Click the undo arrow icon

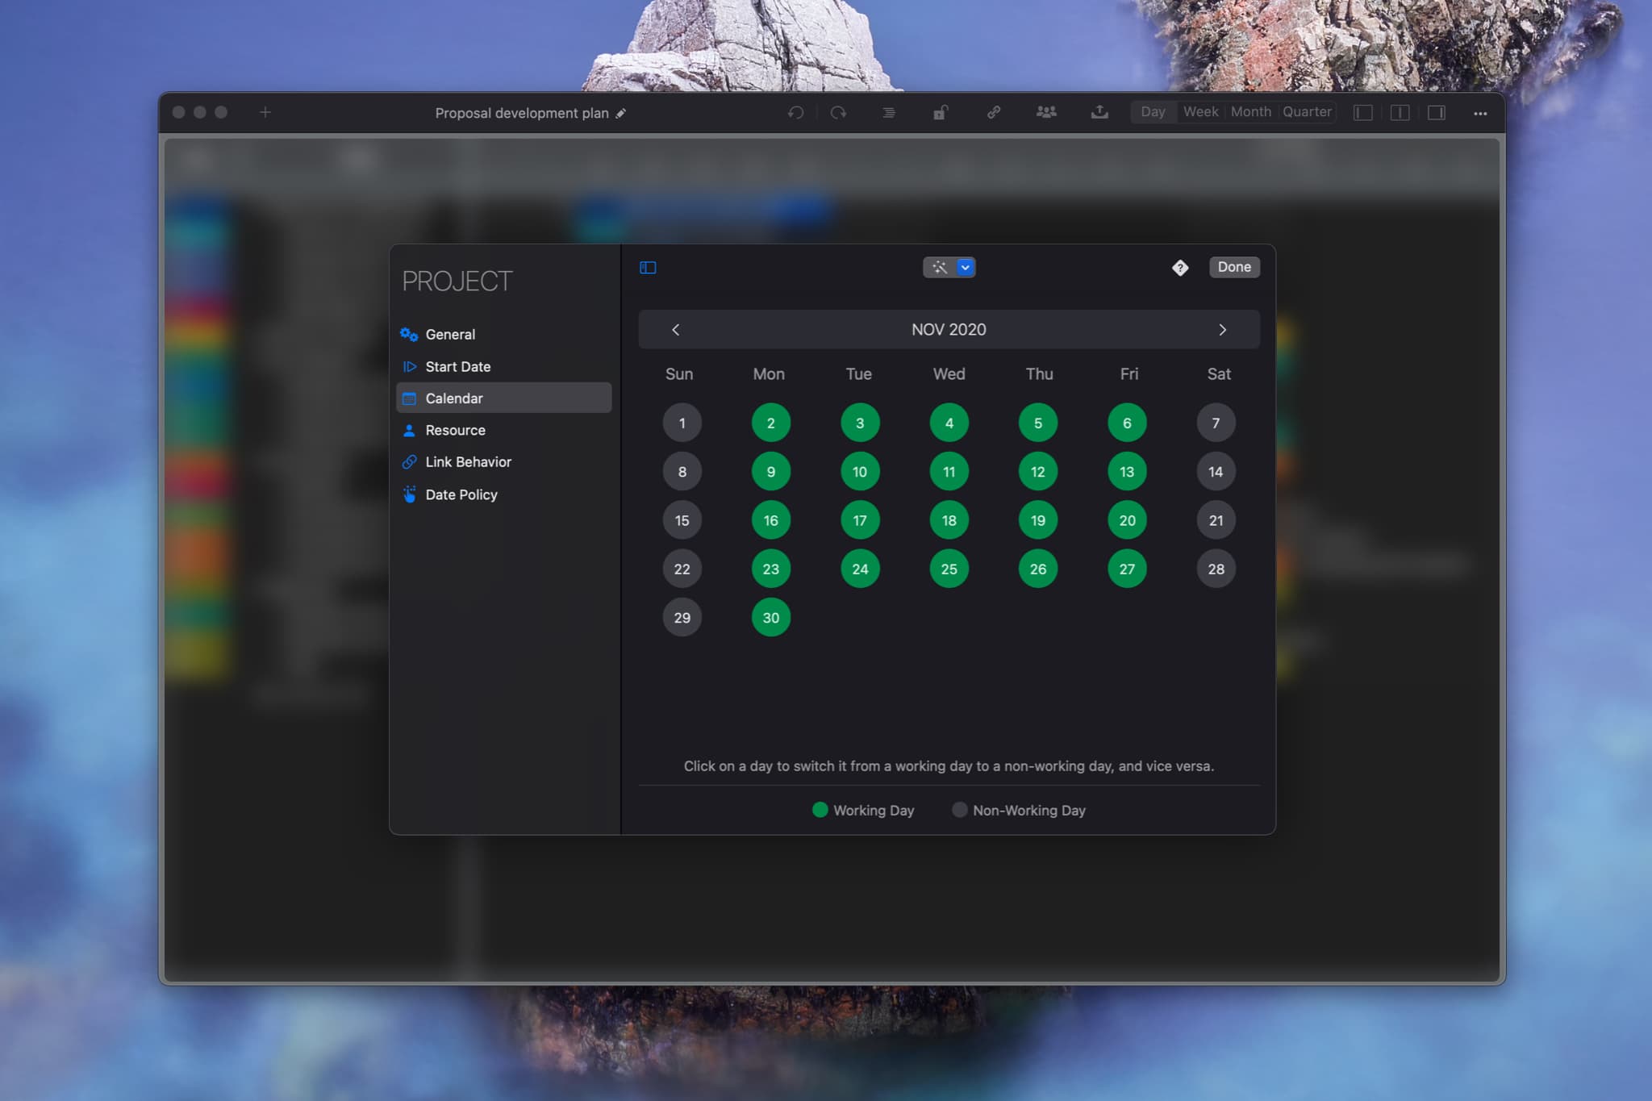coord(795,113)
